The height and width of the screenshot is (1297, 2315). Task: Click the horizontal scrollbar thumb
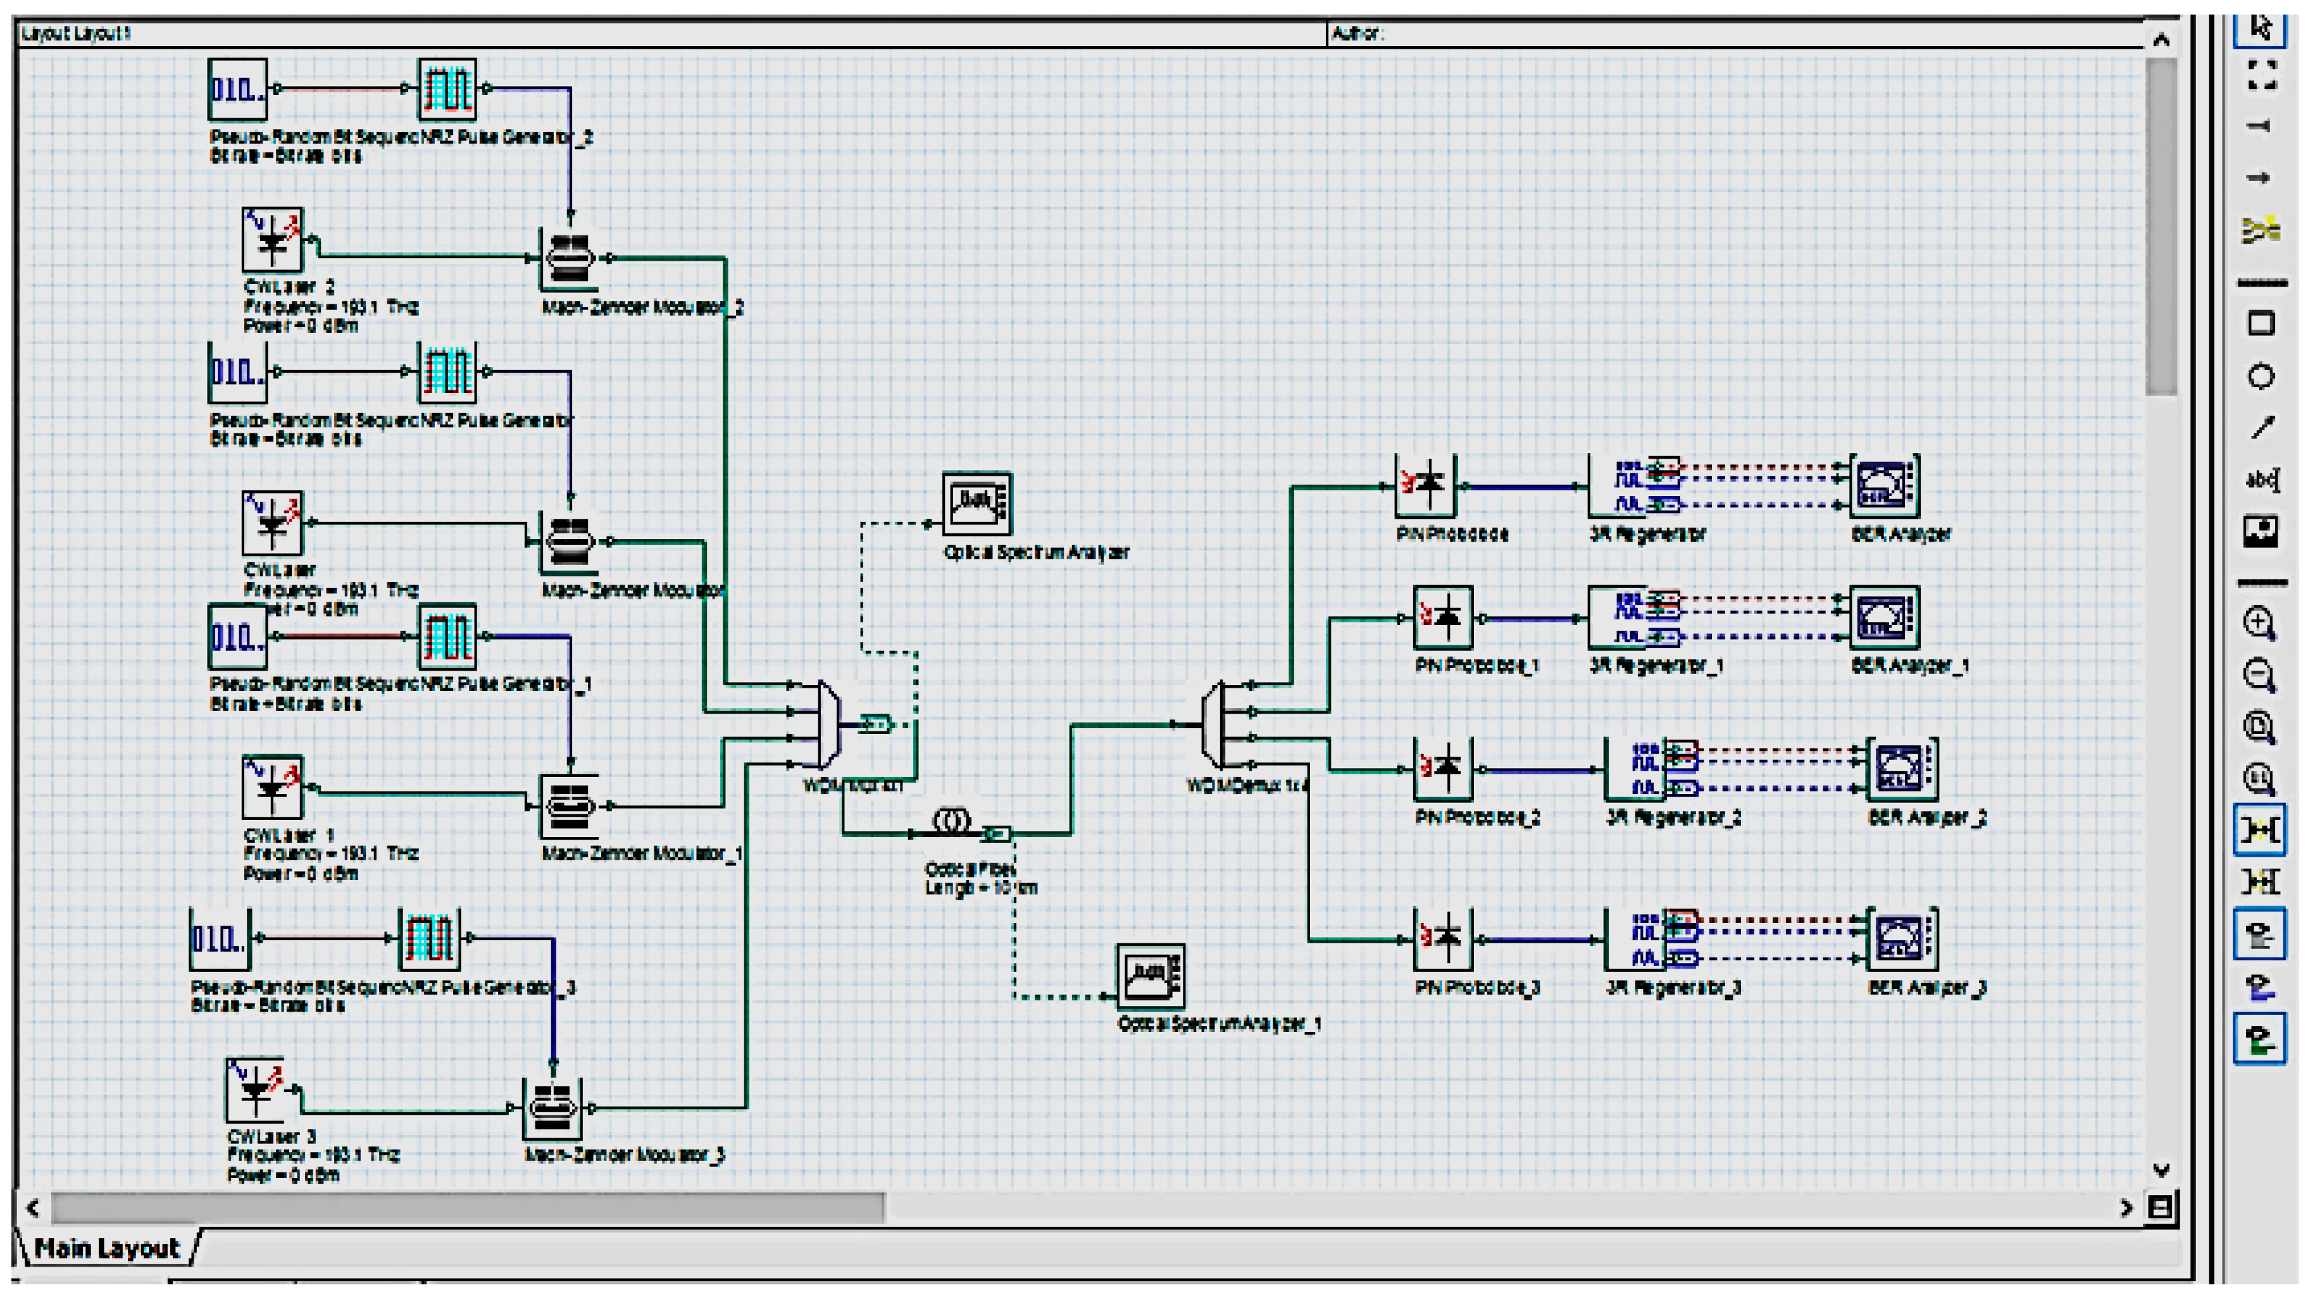click(x=467, y=1208)
